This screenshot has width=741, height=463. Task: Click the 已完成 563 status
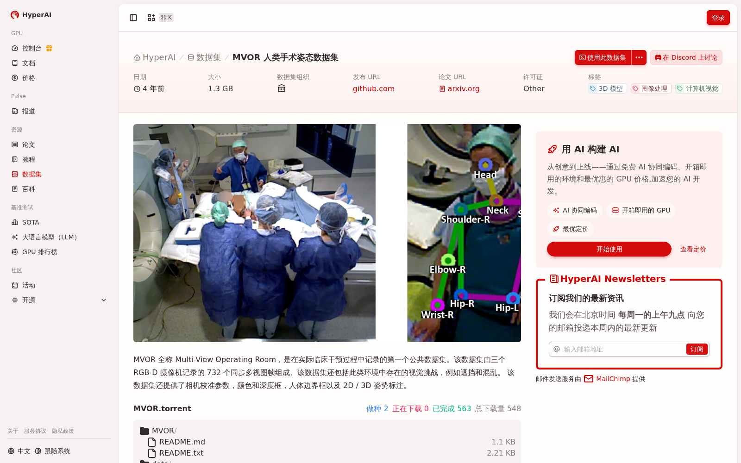coord(452,408)
